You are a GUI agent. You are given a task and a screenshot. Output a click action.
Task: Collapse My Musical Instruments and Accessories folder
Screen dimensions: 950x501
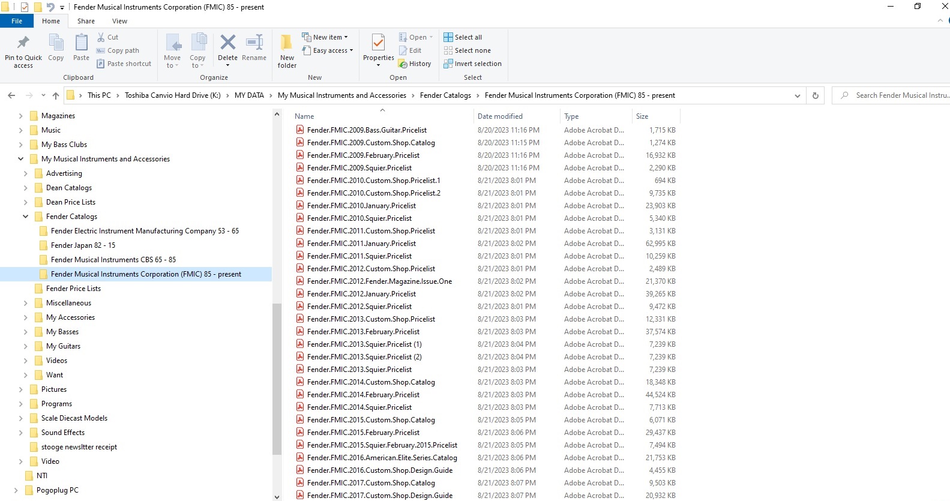point(20,159)
